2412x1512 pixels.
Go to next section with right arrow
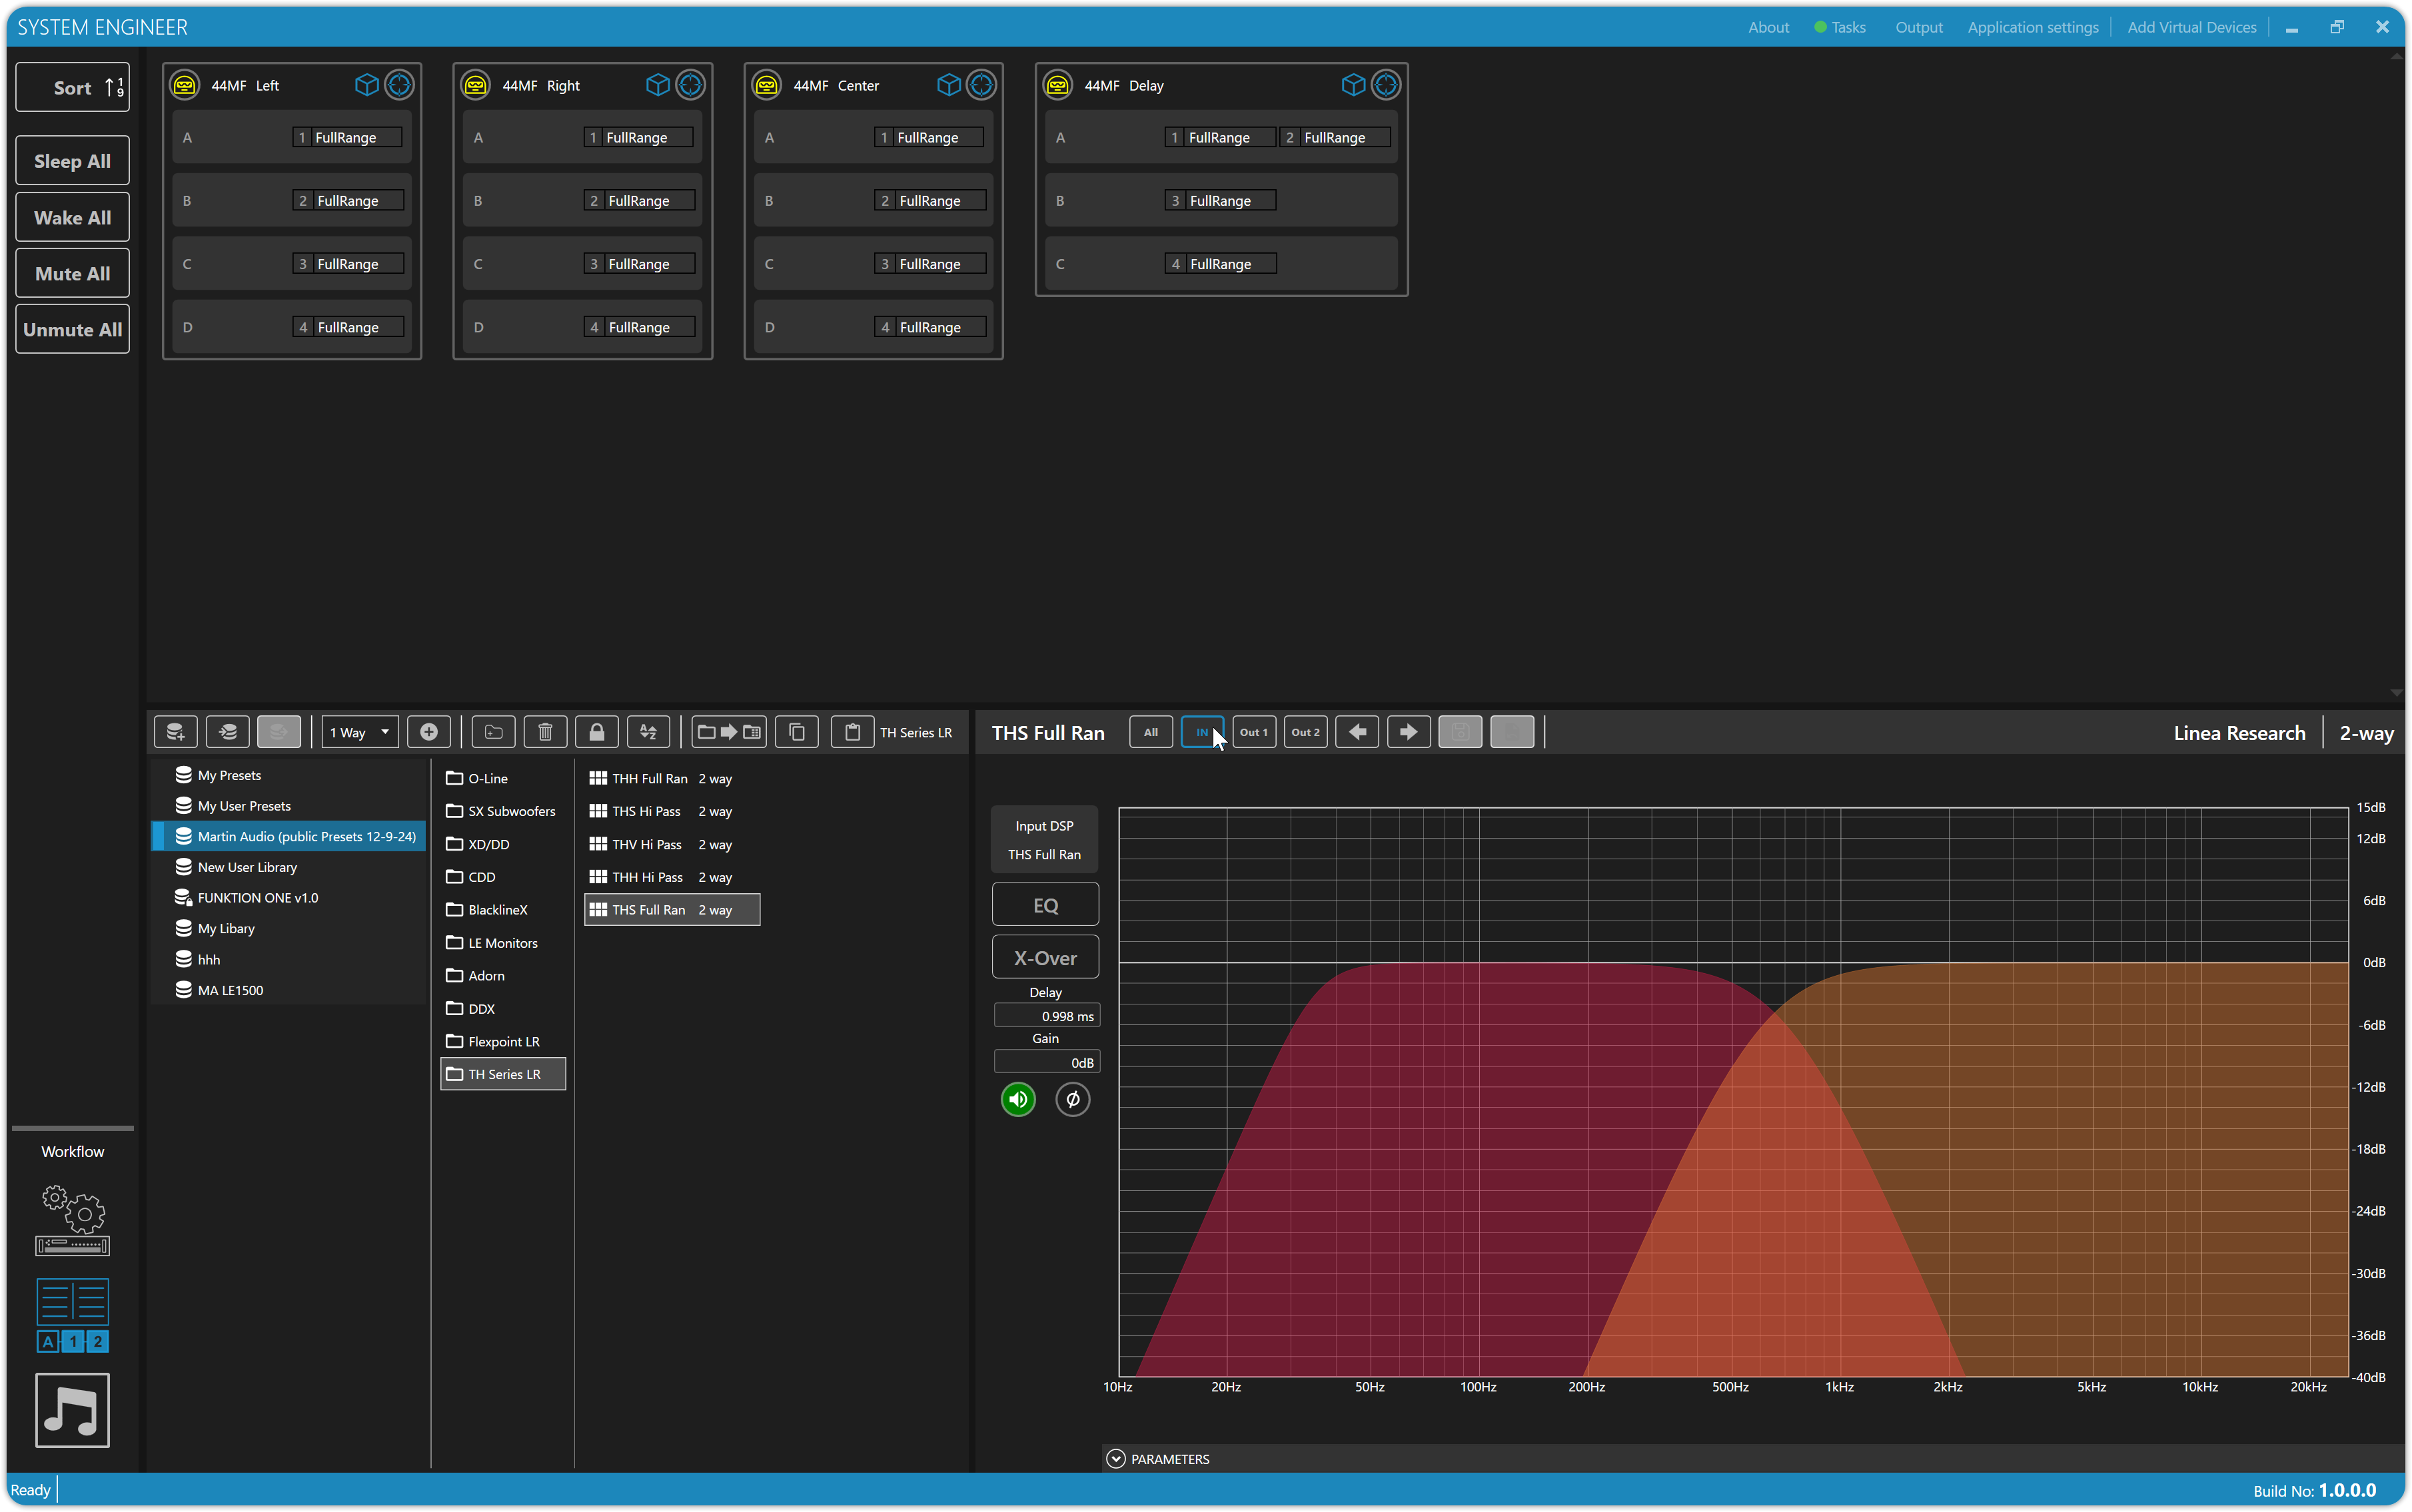[1408, 732]
